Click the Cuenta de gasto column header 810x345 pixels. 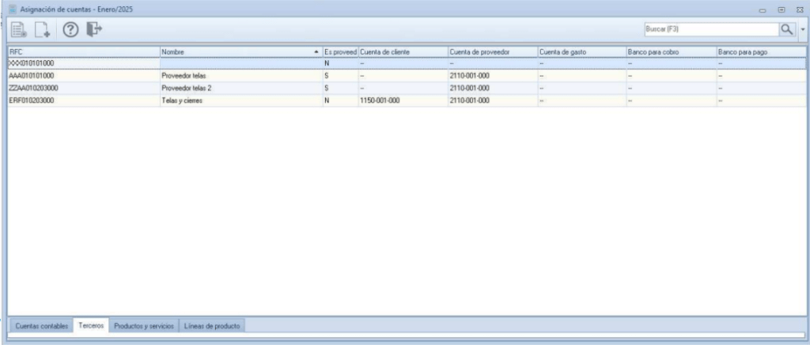[581, 52]
